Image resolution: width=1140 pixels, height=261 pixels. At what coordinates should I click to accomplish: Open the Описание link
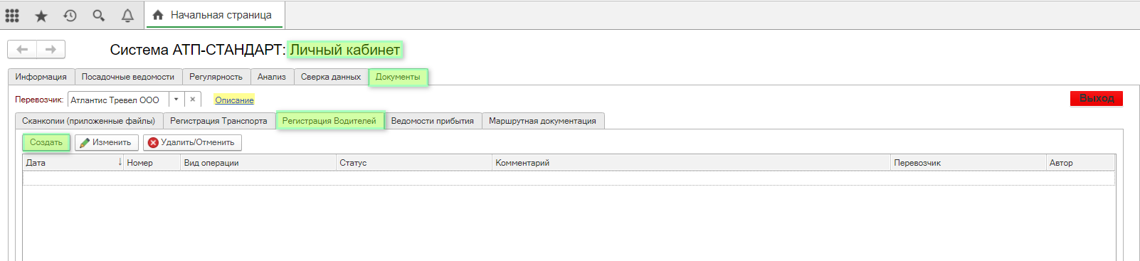tap(234, 100)
